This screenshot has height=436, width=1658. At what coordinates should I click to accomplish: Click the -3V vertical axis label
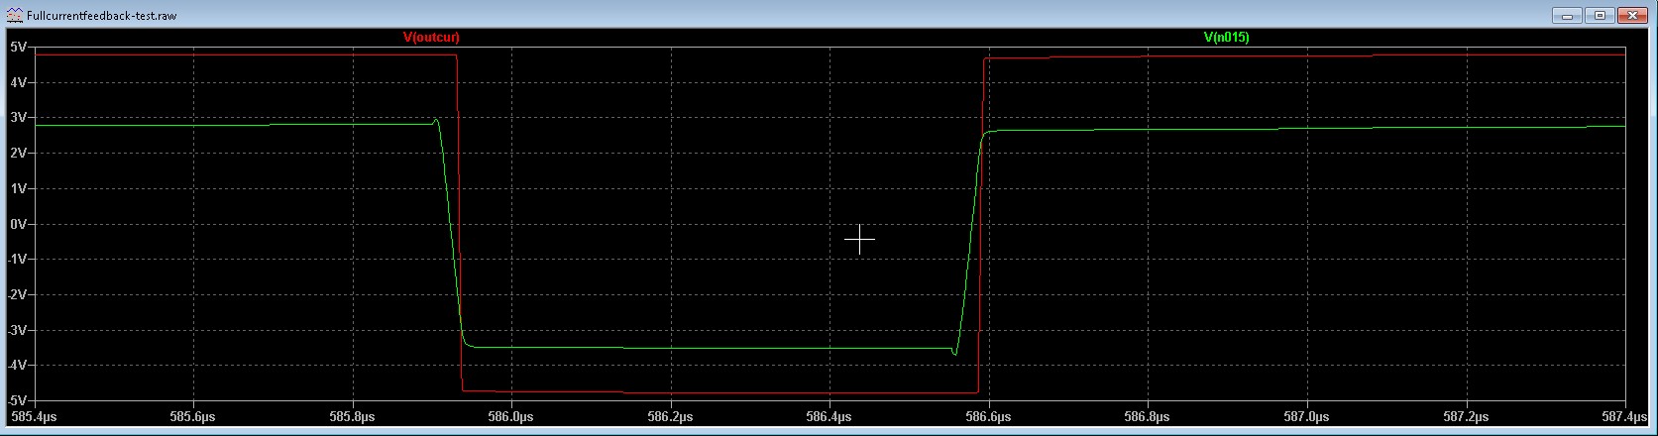pos(17,330)
